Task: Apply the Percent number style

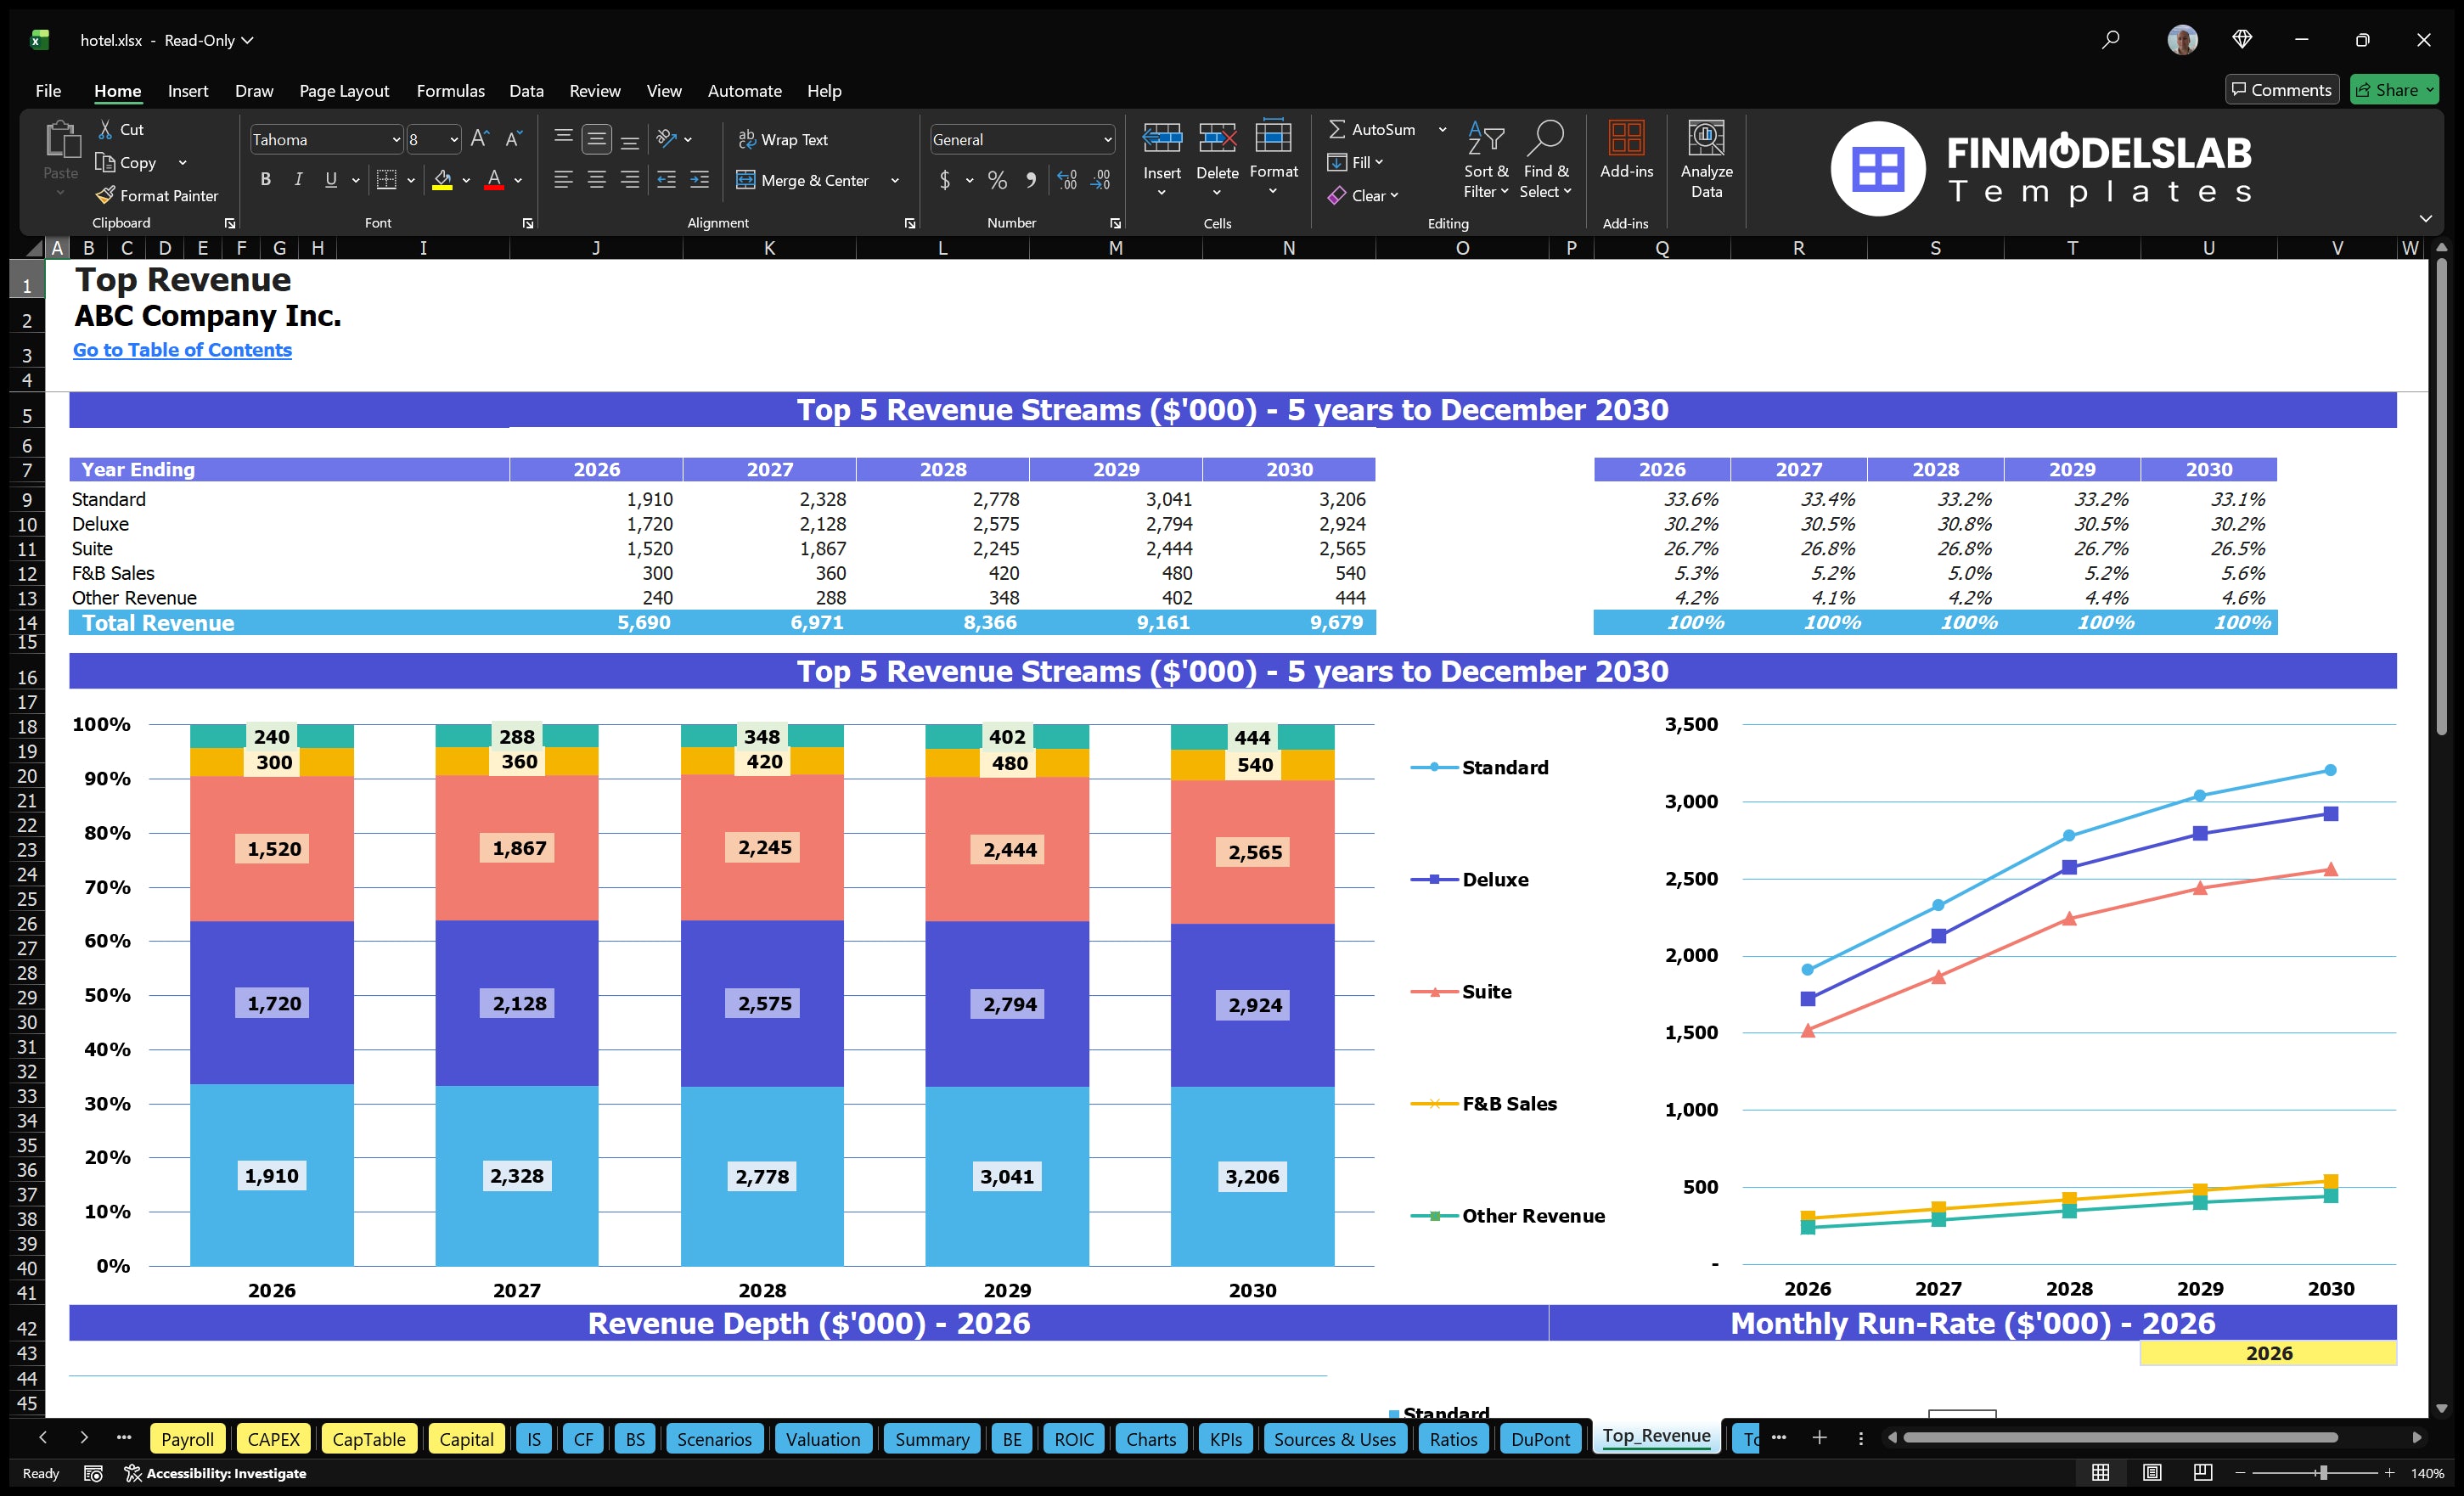Action: point(997,181)
